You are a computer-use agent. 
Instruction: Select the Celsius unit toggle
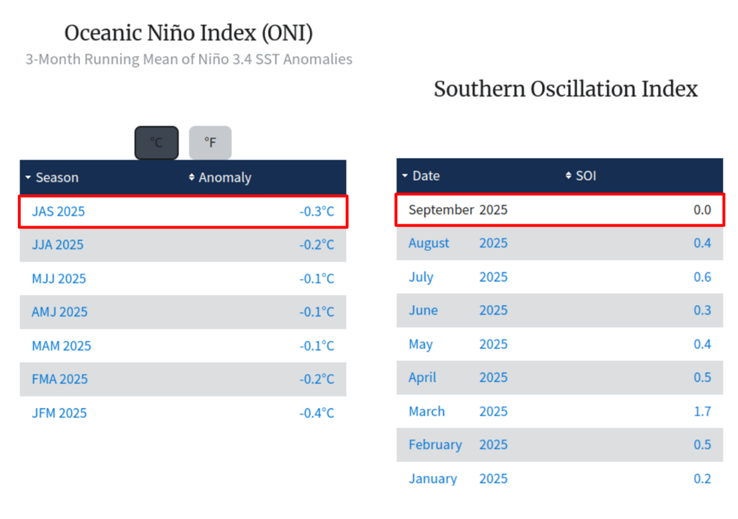[156, 142]
